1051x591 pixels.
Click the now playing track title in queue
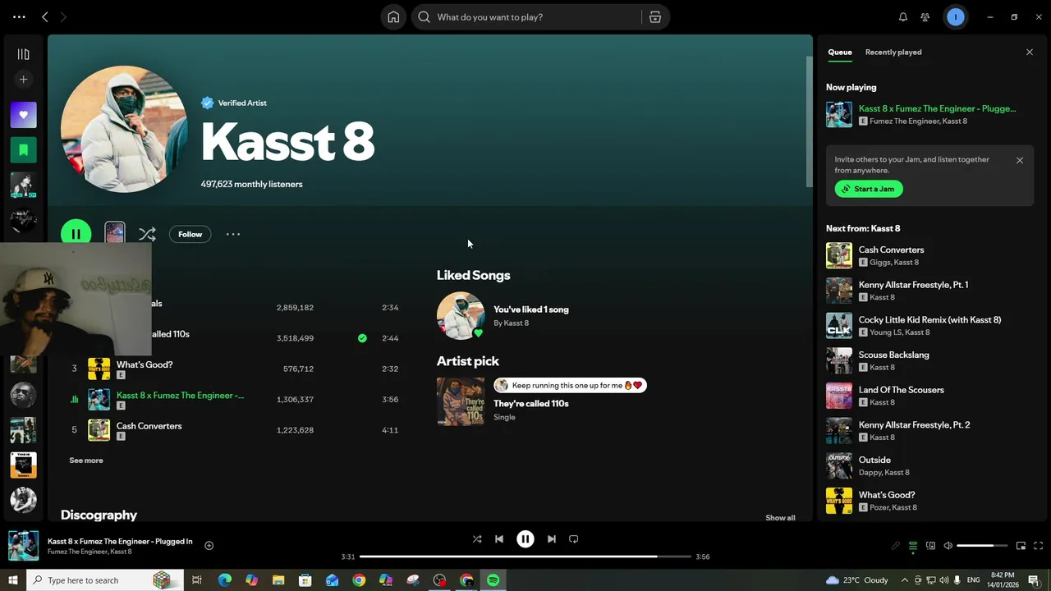(937, 108)
